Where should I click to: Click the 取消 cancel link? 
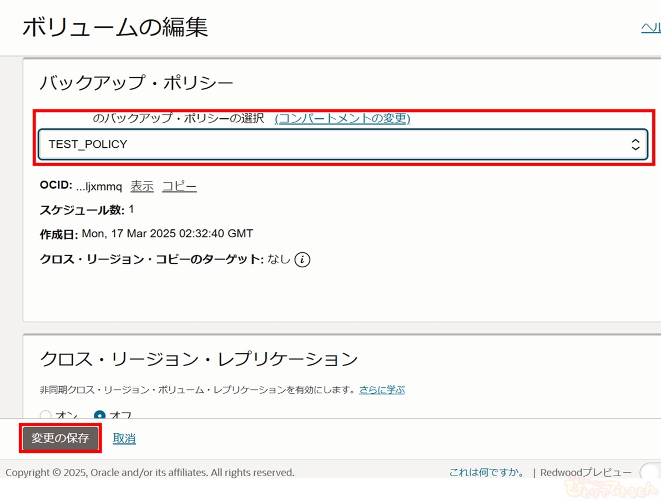[x=124, y=438]
